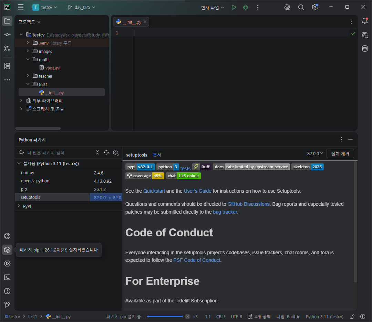372x322 pixels.
Task: Open the Pull Requests tool window icon
Action: pos(7,49)
